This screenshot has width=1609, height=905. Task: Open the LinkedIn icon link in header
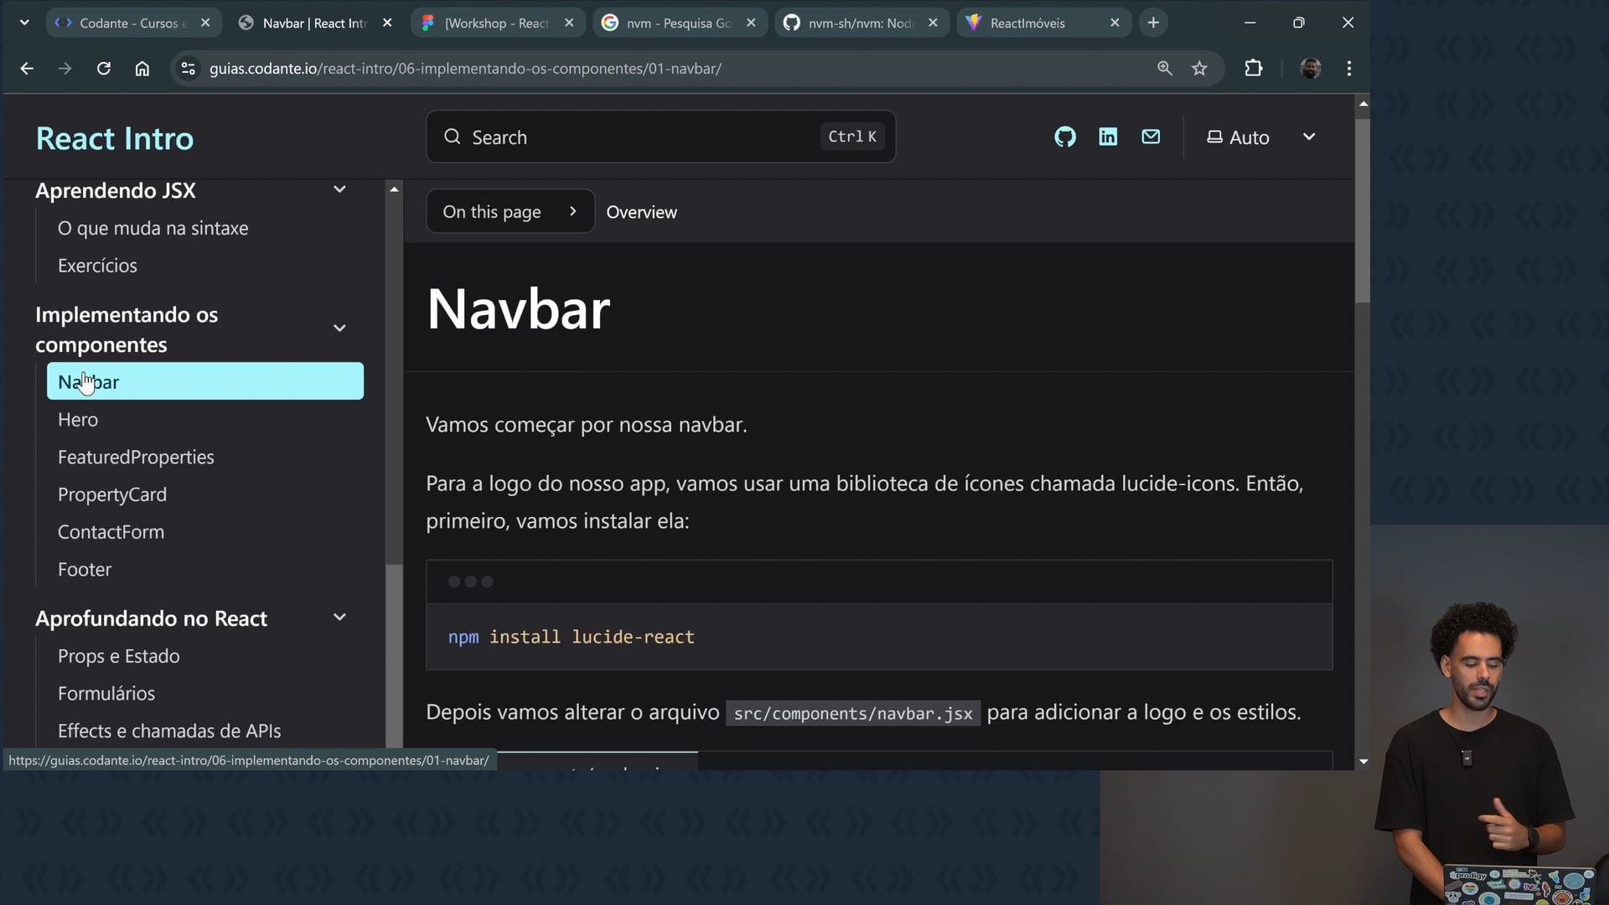click(x=1108, y=137)
